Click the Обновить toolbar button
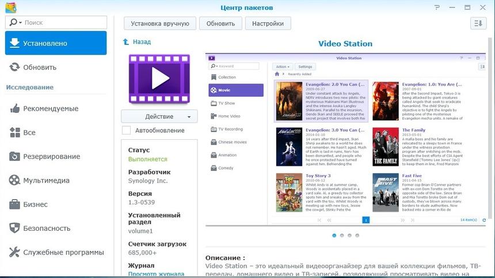 pos(220,24)
